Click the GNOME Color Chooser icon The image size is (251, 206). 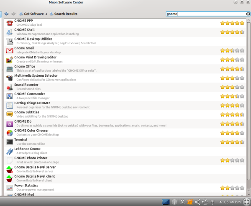point(10,133)
